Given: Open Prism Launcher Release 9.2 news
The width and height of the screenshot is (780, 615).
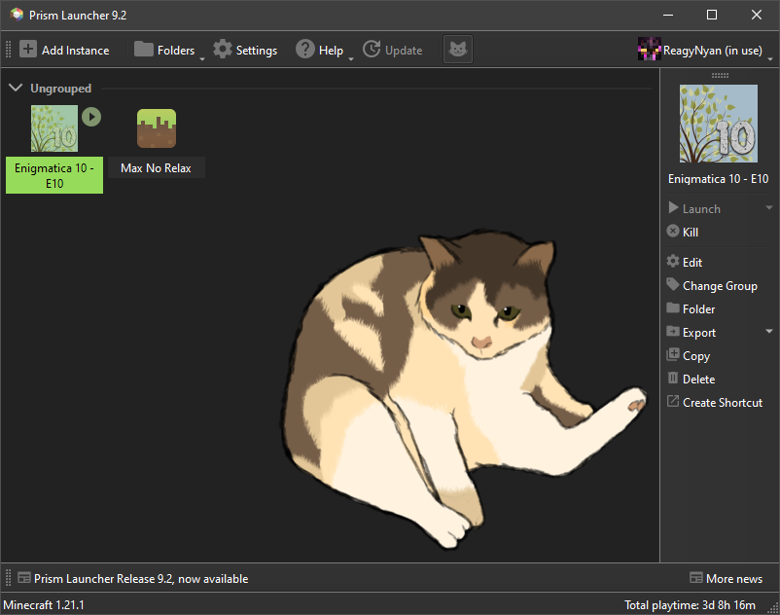Looking at the screenshot, I should (x=141, y=579).
